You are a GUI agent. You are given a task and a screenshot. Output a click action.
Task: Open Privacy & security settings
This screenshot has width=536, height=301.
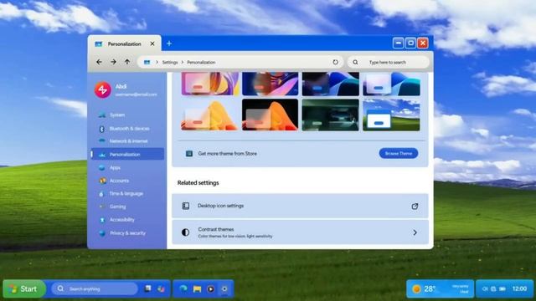click(x=127, y=233)
